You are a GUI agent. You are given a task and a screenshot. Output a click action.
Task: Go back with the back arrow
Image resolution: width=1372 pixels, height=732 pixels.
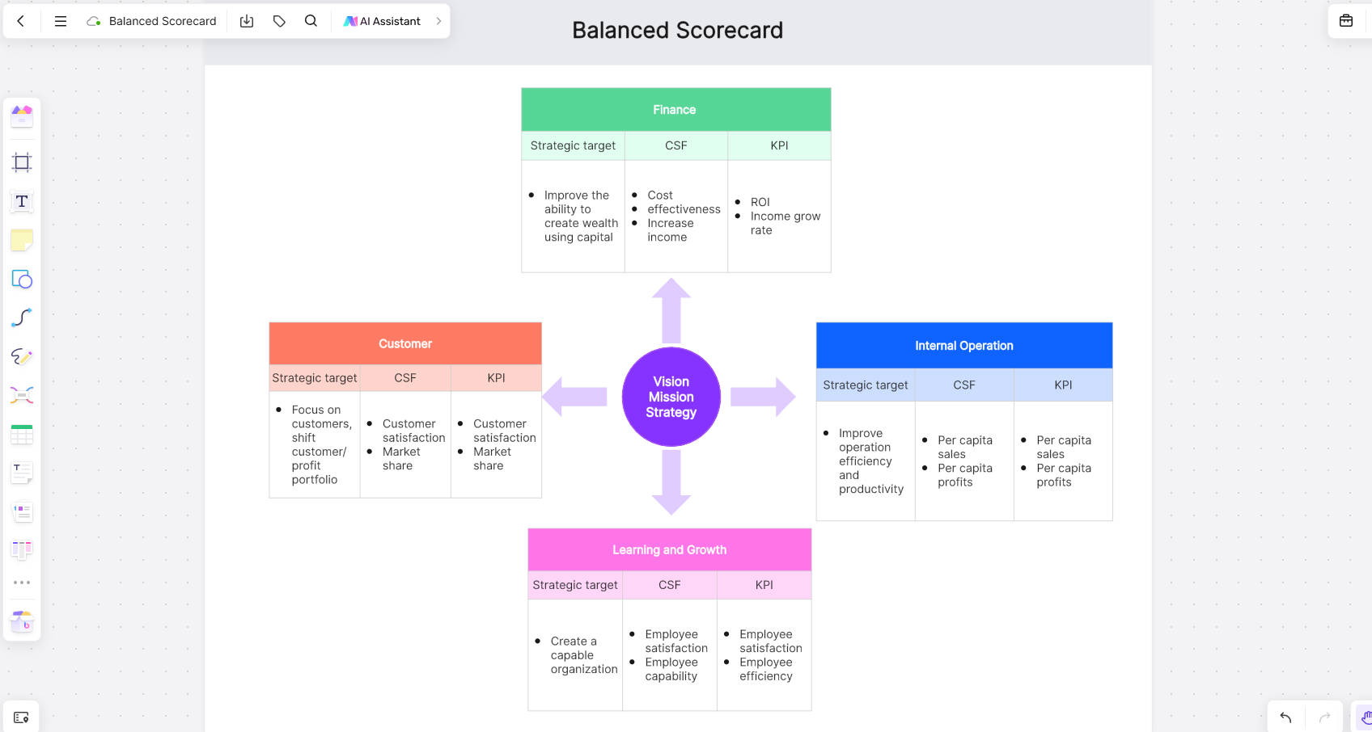point(21,21)
